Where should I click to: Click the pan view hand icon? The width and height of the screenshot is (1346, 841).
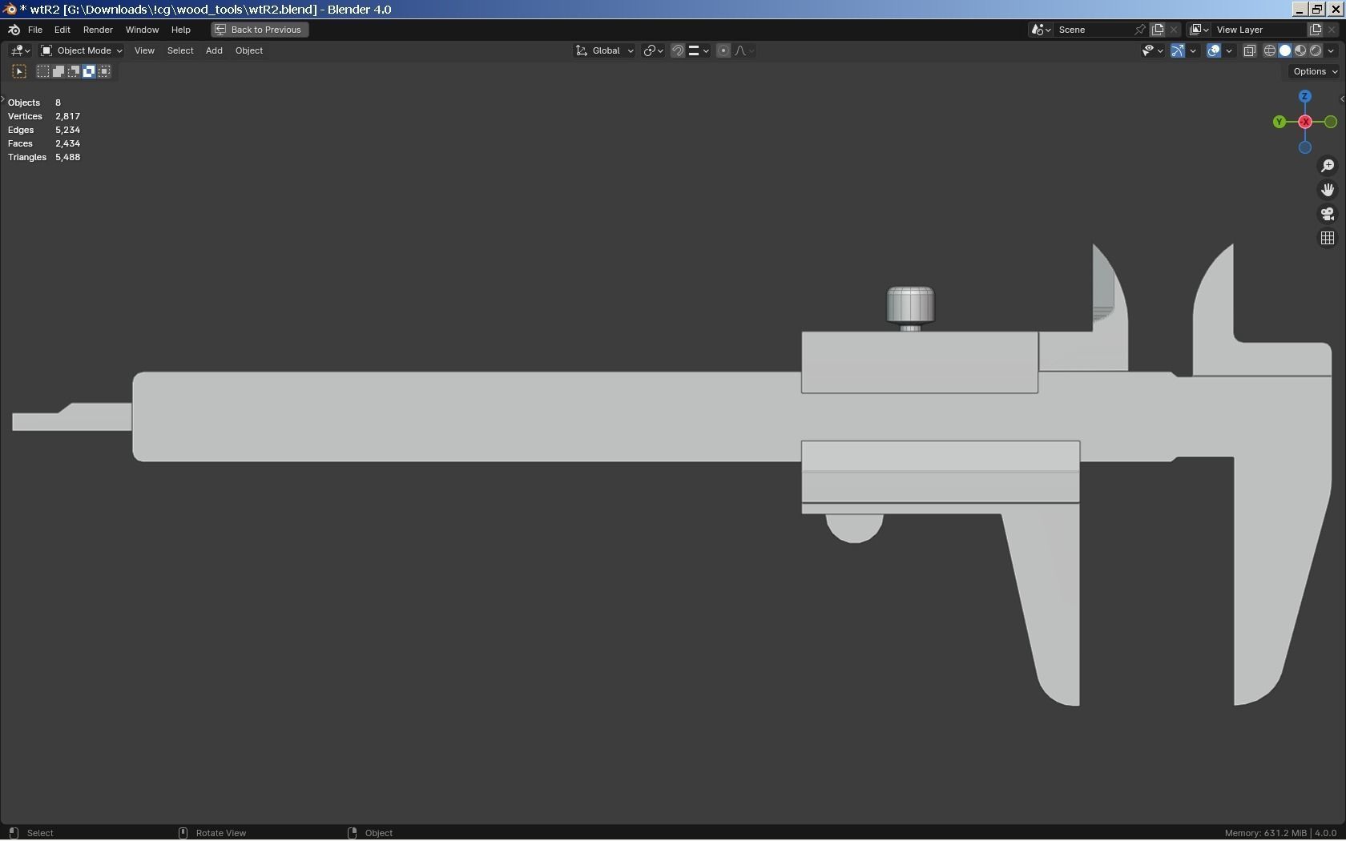click(x=1328, y=190)
